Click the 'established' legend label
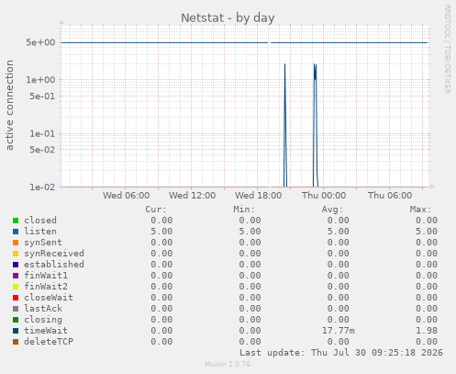The image size is (456, 374). point(54,265)
